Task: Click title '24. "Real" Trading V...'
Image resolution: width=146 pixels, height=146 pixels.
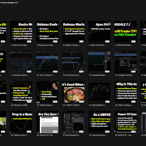Action: pyautogui.click(x=124, y=105)
